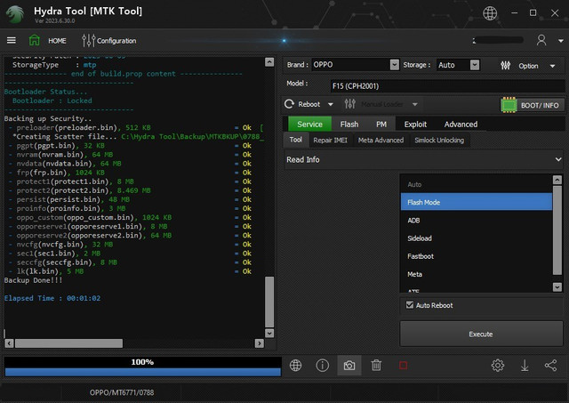Switch to the PM tab

tap(381, 125)
